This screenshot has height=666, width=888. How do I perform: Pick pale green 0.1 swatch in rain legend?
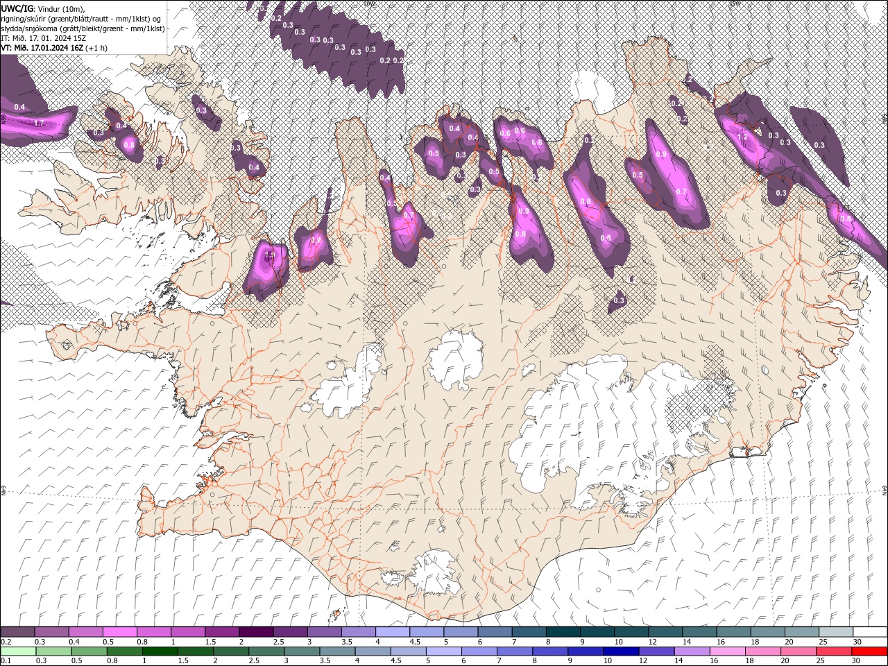[17, 651]
